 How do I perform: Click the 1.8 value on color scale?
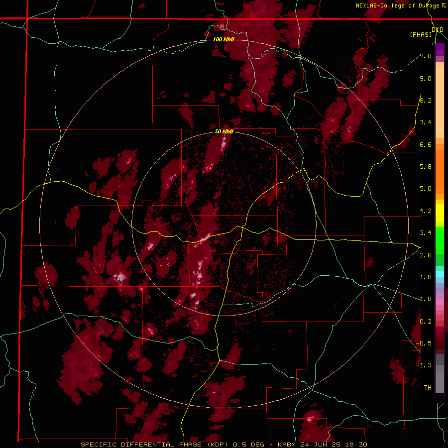tap(426, 277)
